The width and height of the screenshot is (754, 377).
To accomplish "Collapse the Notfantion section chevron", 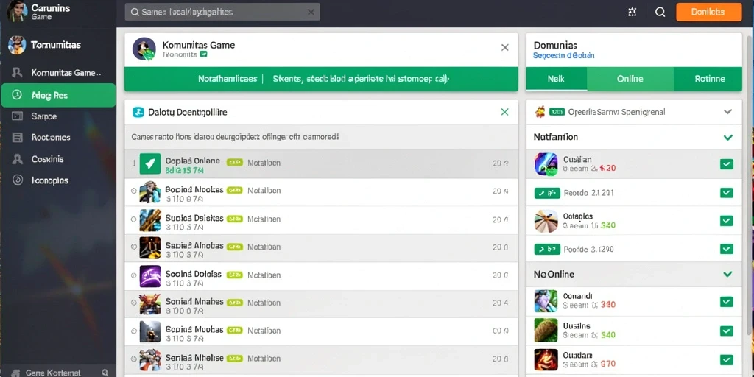I will coord(728,138).
